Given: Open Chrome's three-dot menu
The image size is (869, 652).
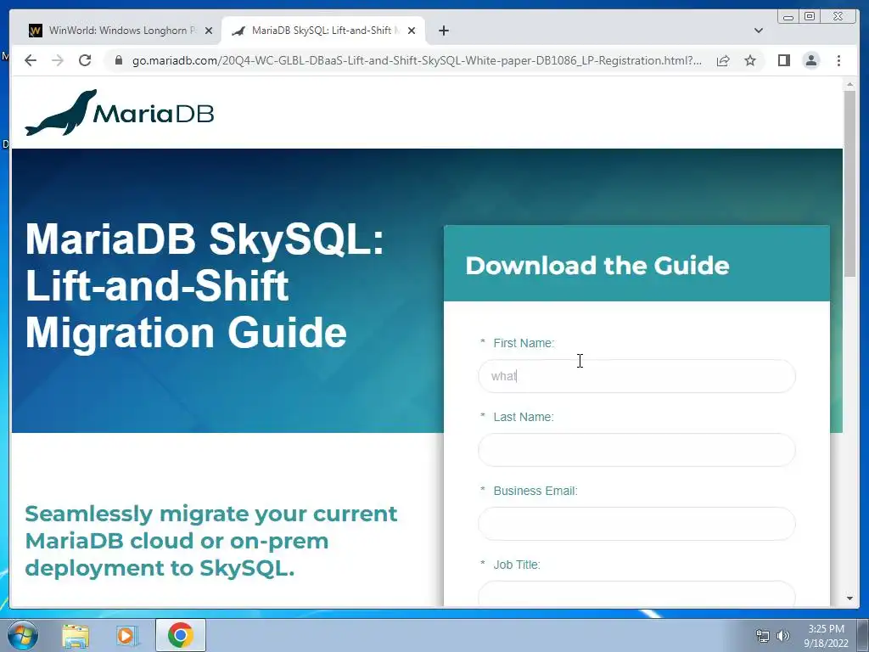Looking at the screenshot, I should point(838,60).
